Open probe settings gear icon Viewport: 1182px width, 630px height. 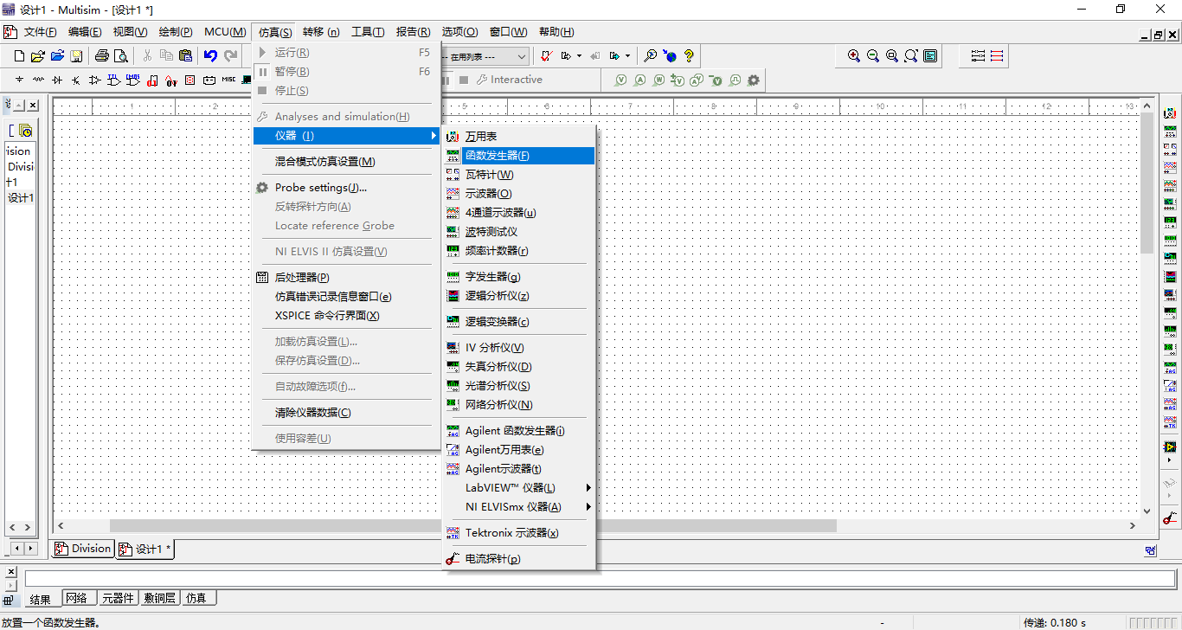754,80
